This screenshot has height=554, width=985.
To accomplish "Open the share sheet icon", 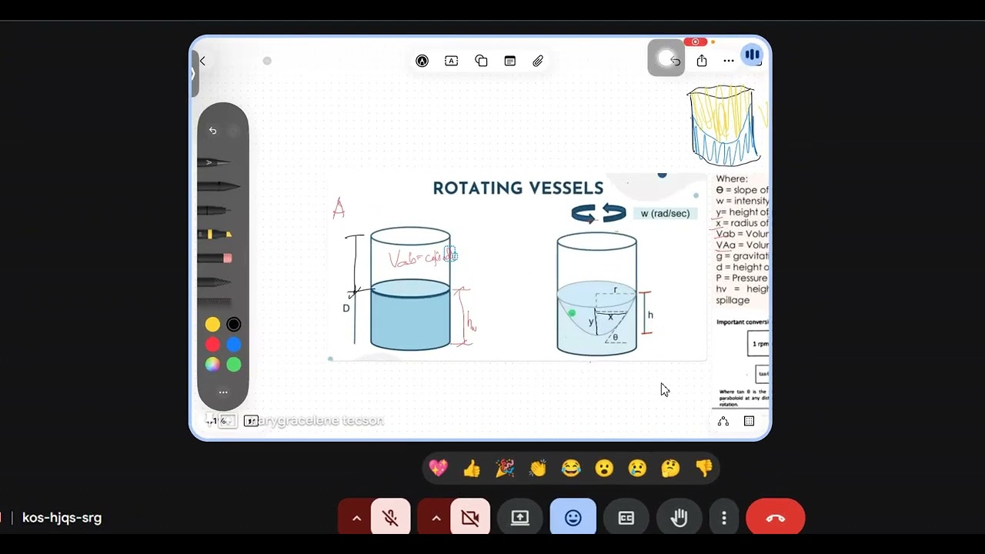I will 702,60.
